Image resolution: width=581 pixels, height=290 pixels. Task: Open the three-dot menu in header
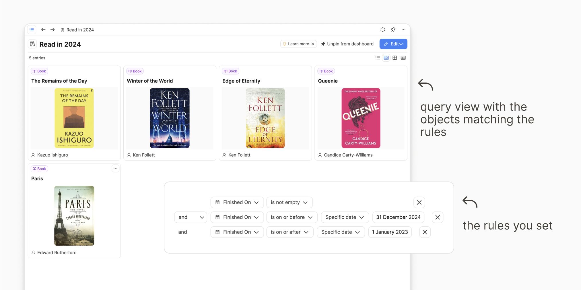[403, 30]
